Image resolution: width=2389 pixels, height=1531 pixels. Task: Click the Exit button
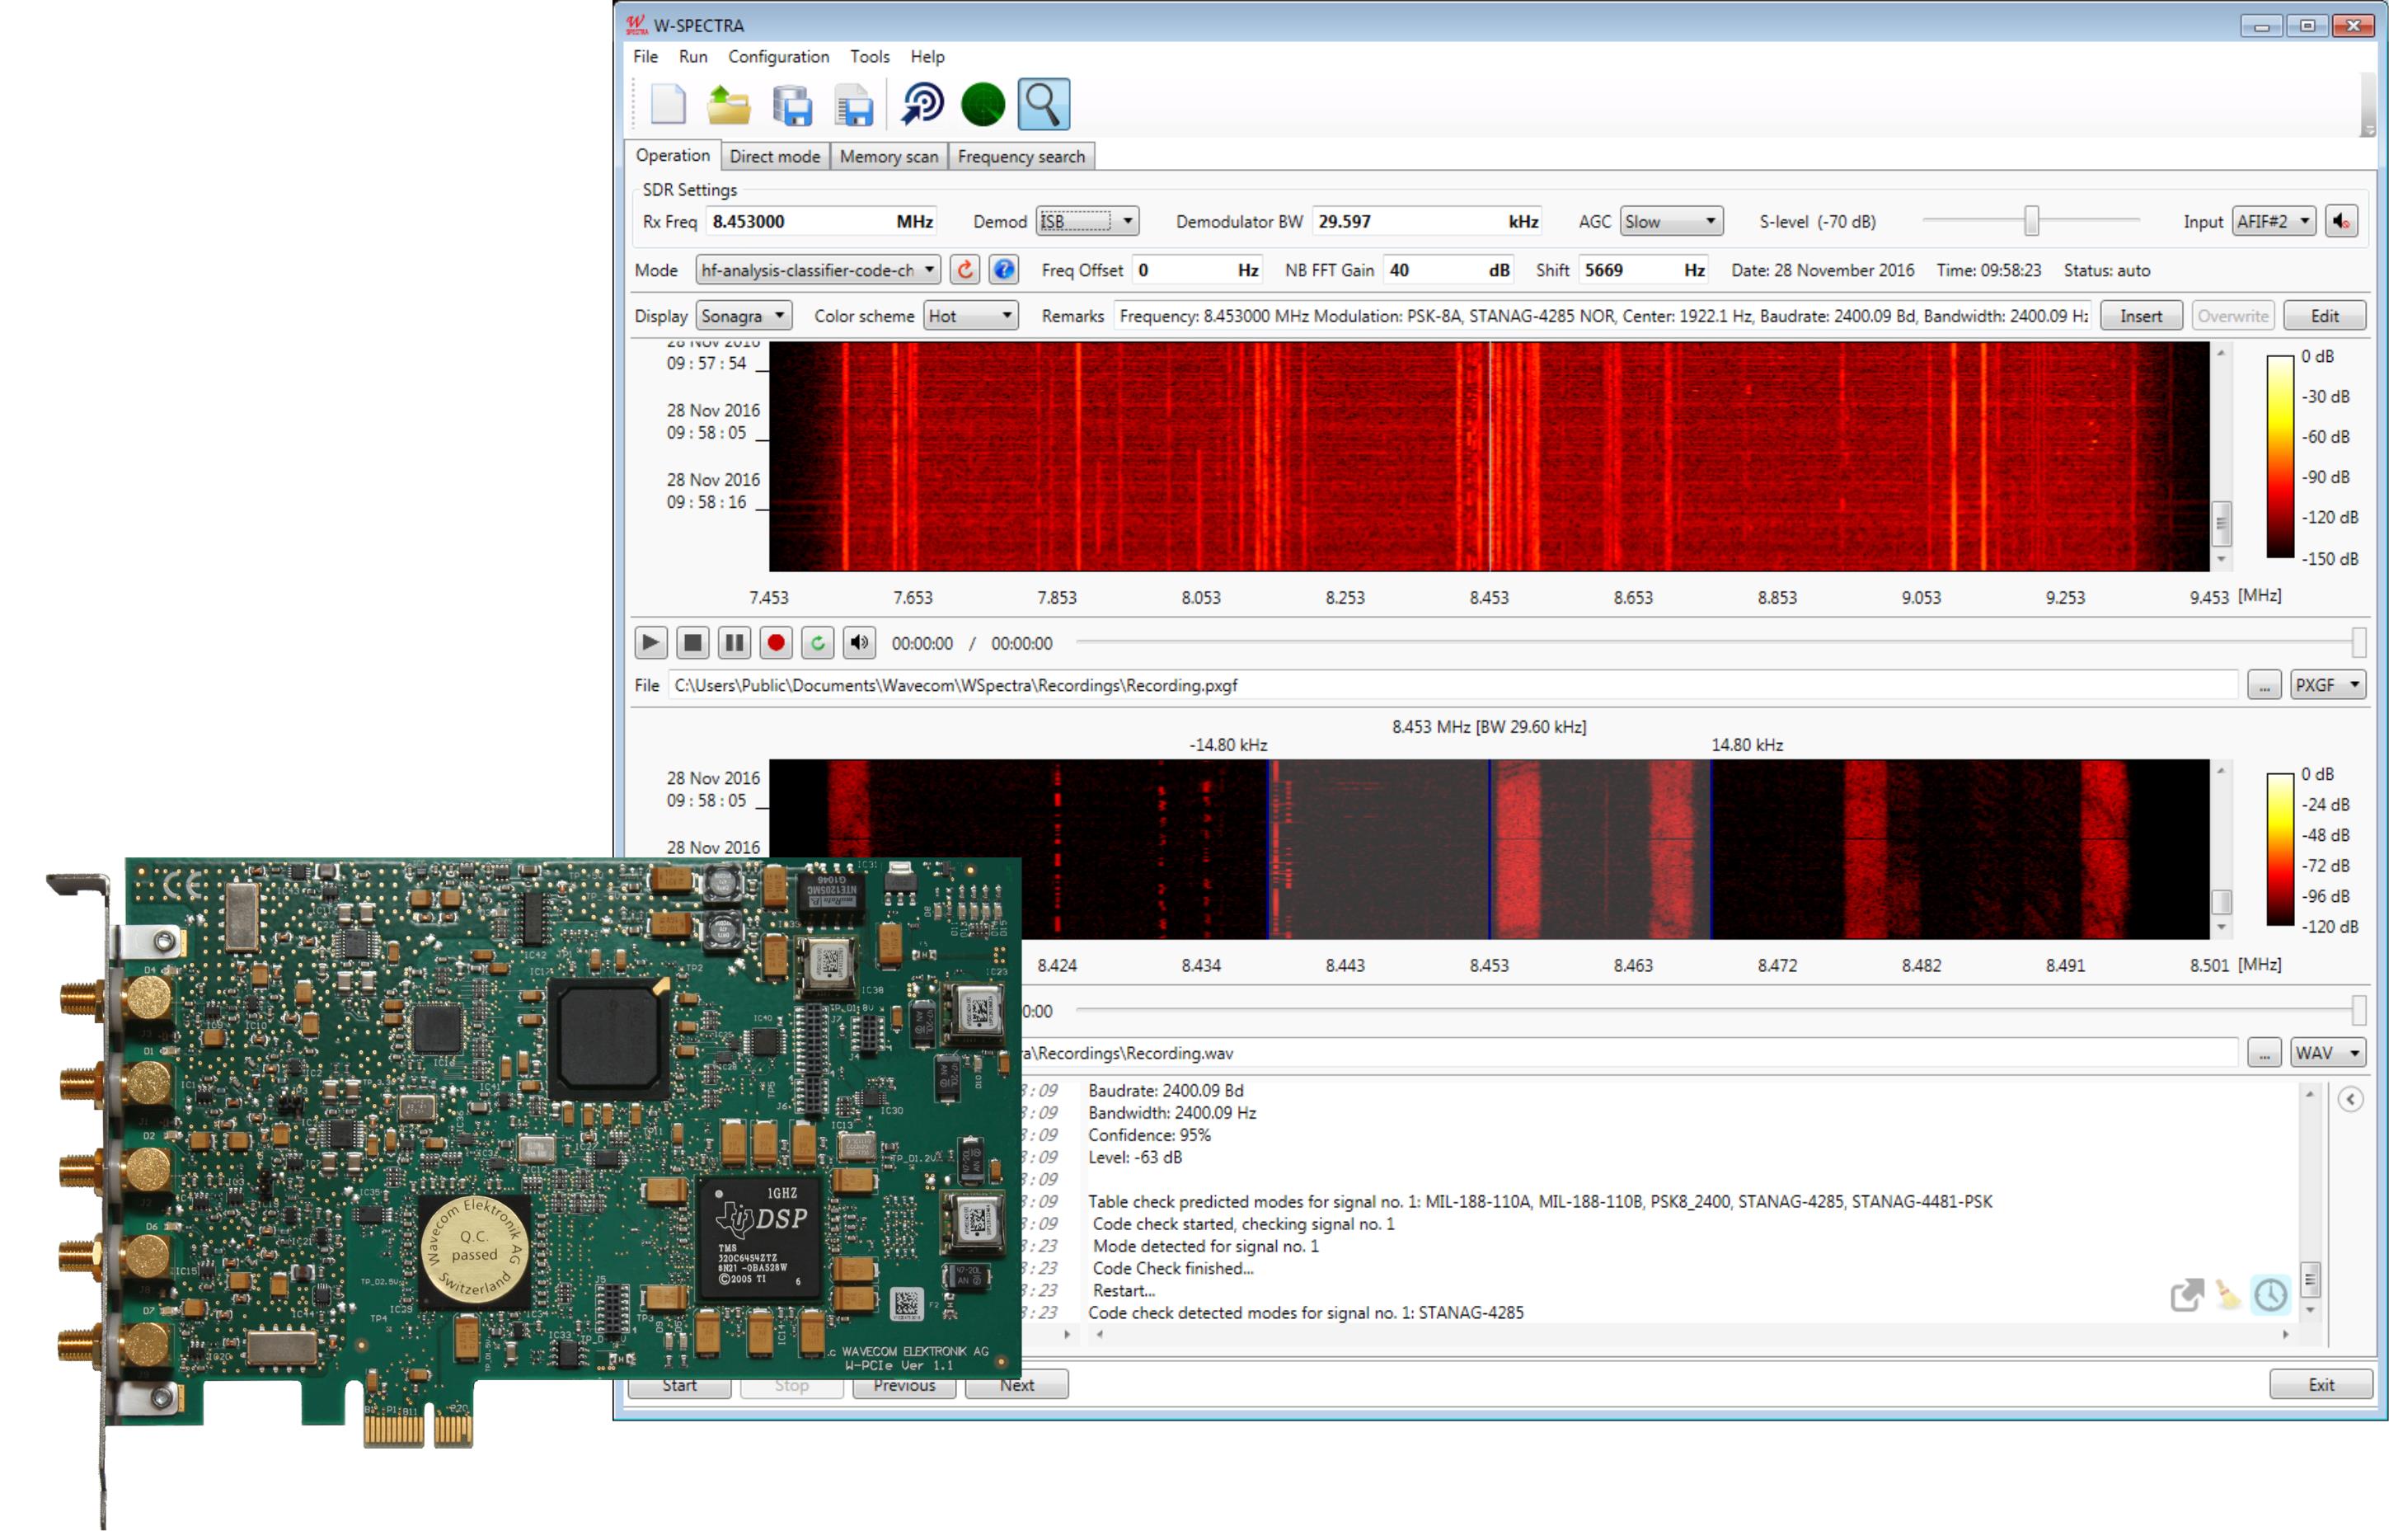click(x=2321, y=1384)
